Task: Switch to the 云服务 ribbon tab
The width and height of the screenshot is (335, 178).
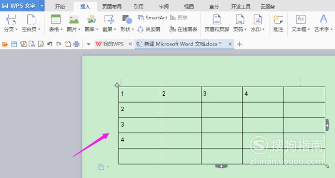Action: [x=268, y=7]
